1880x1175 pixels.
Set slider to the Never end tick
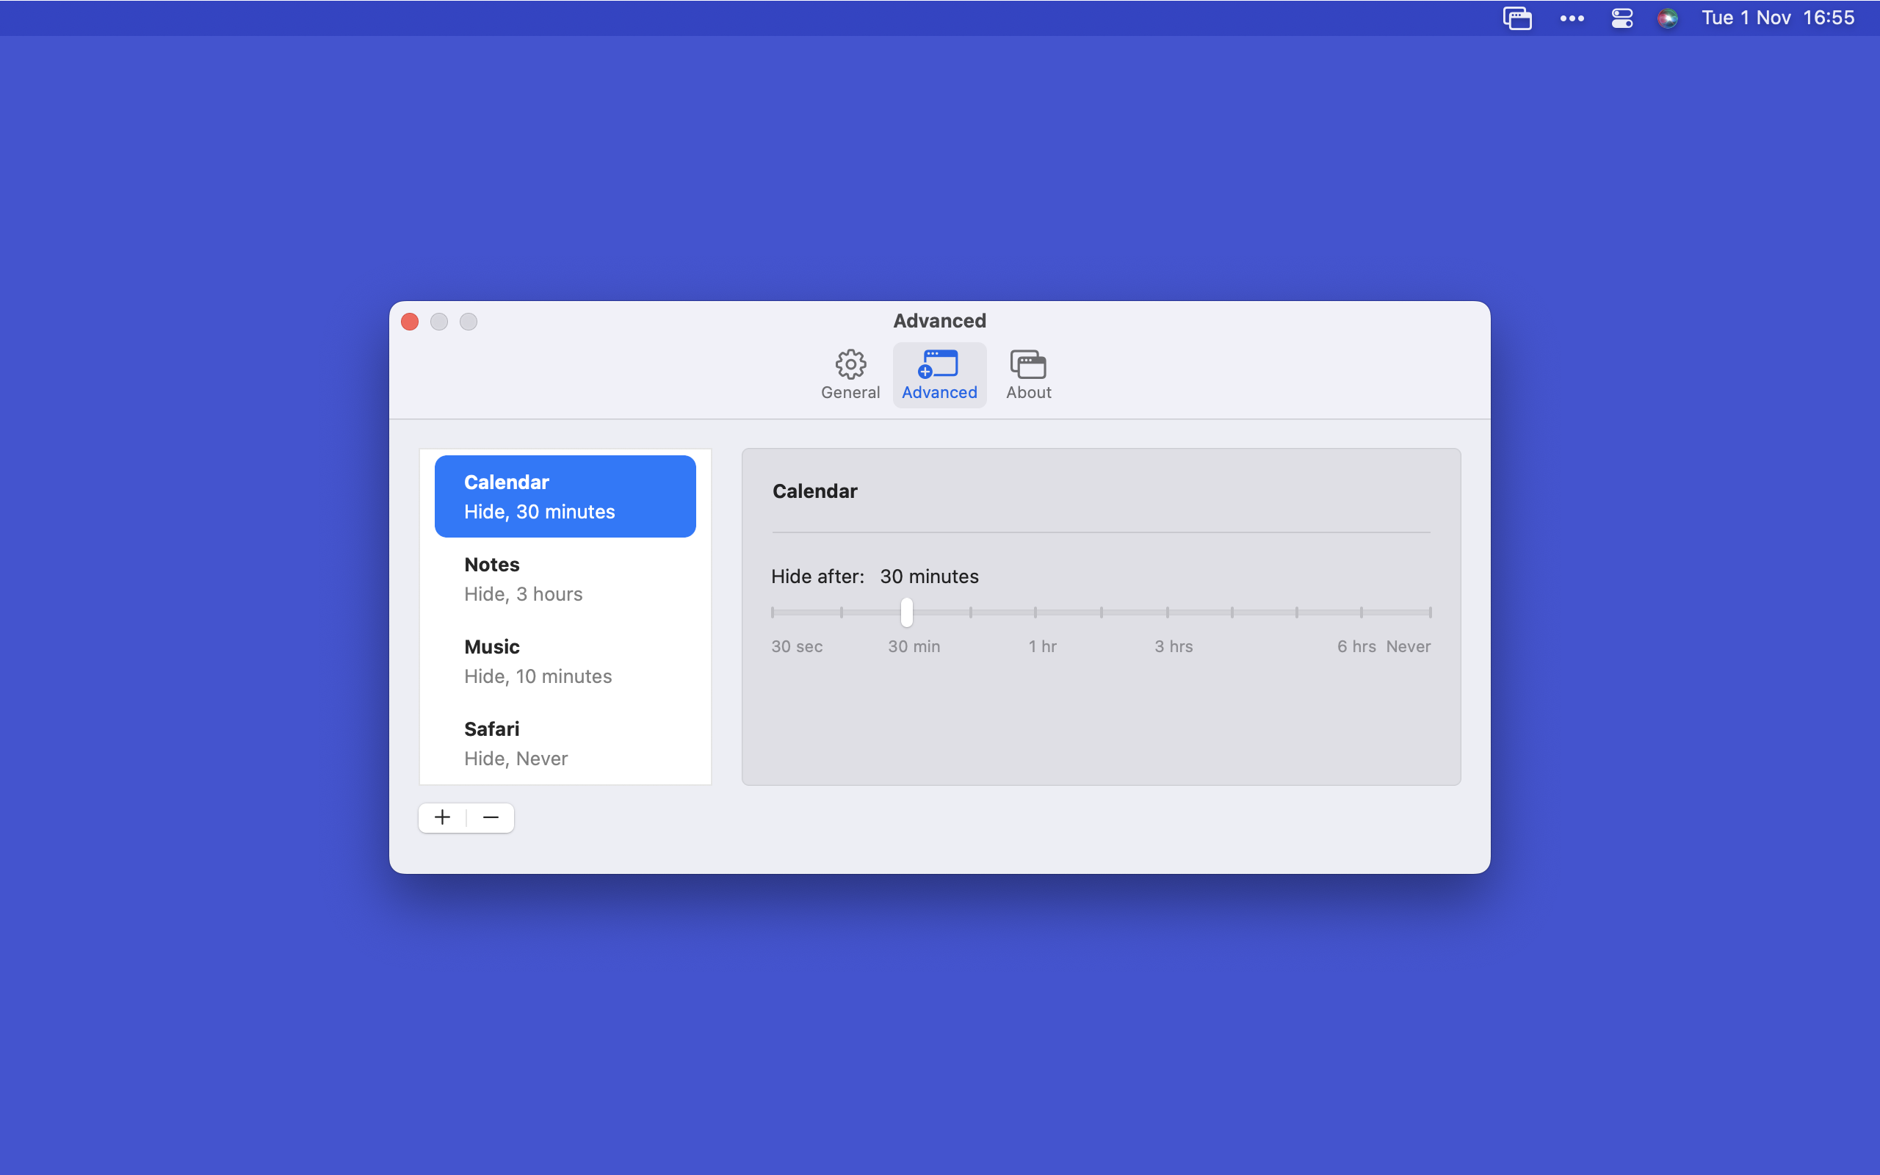point(1429,612)
